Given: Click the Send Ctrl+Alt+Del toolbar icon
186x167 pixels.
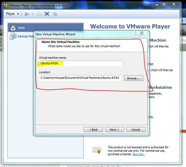Looking at the screenshot, I should (39, 14).
